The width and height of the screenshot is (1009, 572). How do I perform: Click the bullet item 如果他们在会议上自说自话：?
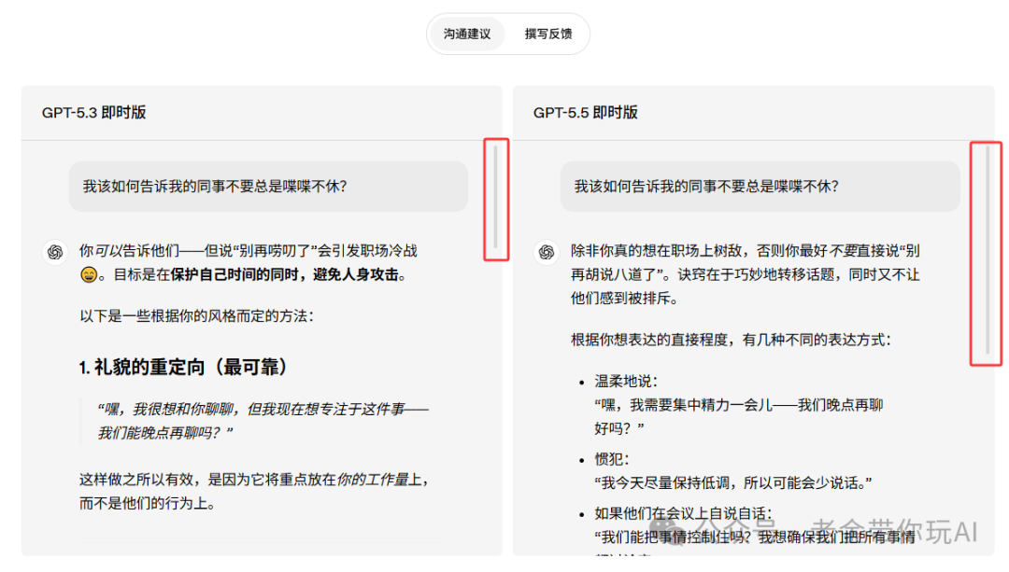coord(683,513)
